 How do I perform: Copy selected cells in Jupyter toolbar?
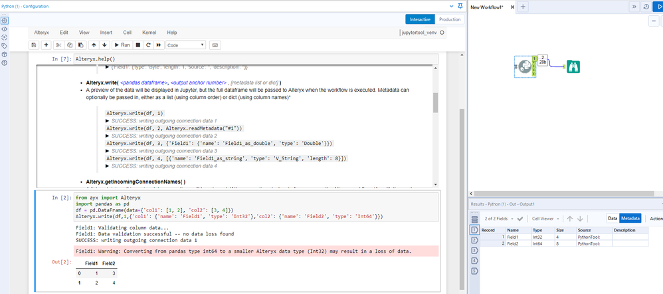coord(70,45)
